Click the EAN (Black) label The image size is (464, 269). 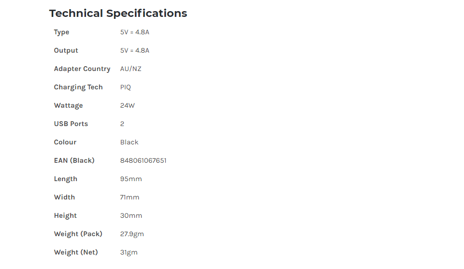pos(74,160)
